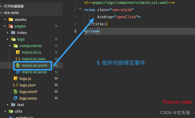195x118 pixels.
Task: Click the modified dot beside pages folder
Action: click(x=56, y=26)
